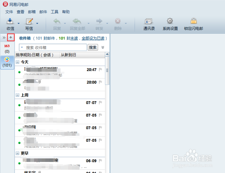
Task: Click the 转发 forward icon
Action: point(99,21)
